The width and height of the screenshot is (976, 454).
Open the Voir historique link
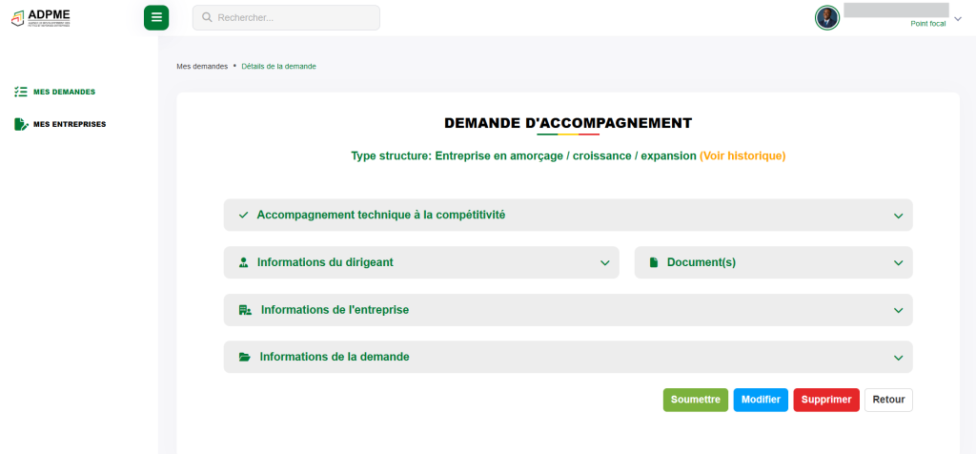pyautogui.click(x=742, y=155)
